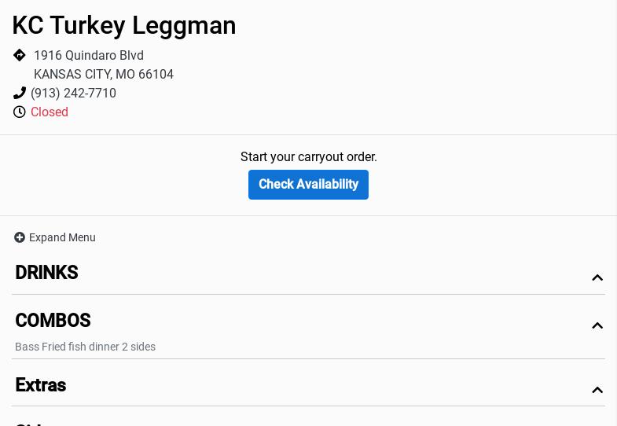Select the Extras category heading
Viewport: 617px width, 426px height.
click(x=40, y=385)
